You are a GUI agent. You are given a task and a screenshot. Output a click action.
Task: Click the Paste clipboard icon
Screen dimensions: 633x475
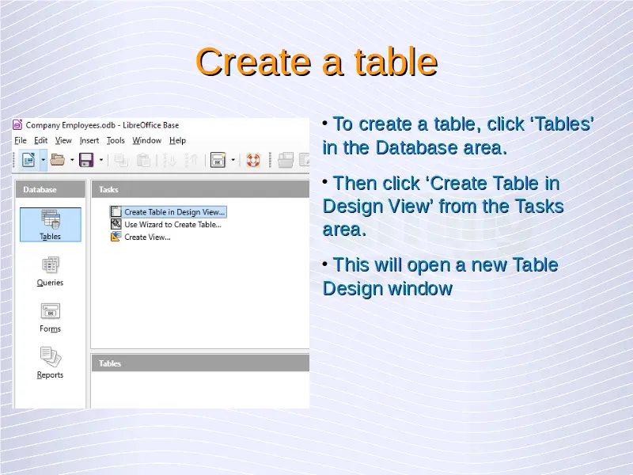[x=143, y=161]
